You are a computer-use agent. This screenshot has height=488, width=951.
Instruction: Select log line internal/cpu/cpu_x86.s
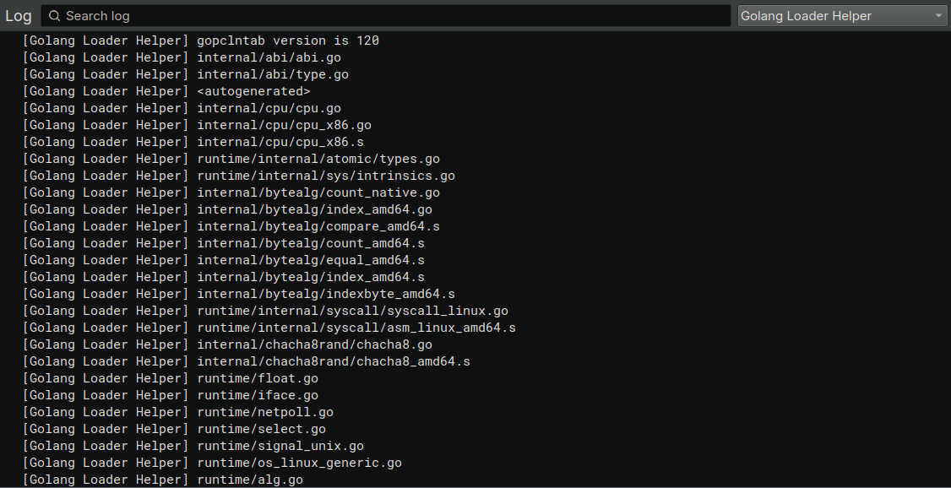(193, 142)
